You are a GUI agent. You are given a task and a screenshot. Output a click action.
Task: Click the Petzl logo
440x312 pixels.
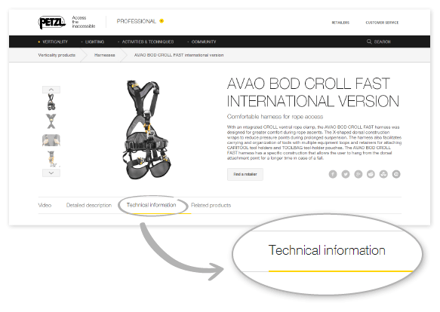click(x=51, y=22)
